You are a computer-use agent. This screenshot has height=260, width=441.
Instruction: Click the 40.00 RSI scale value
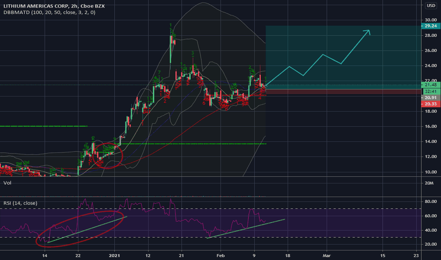point(431,230)
